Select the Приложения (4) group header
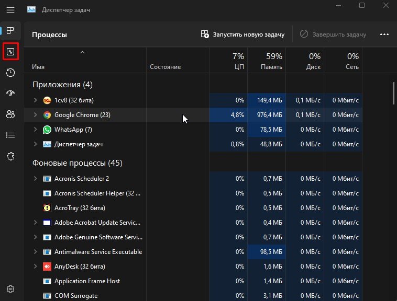This screenshot has height=301, width=397. click(62, 85)
